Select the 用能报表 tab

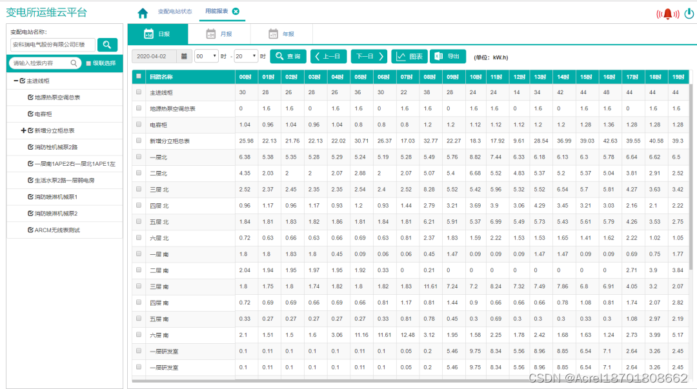coord(216,11)
